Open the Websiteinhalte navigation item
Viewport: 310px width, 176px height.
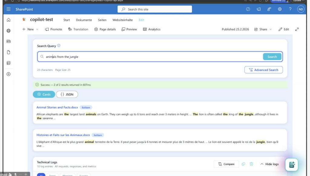123,20
